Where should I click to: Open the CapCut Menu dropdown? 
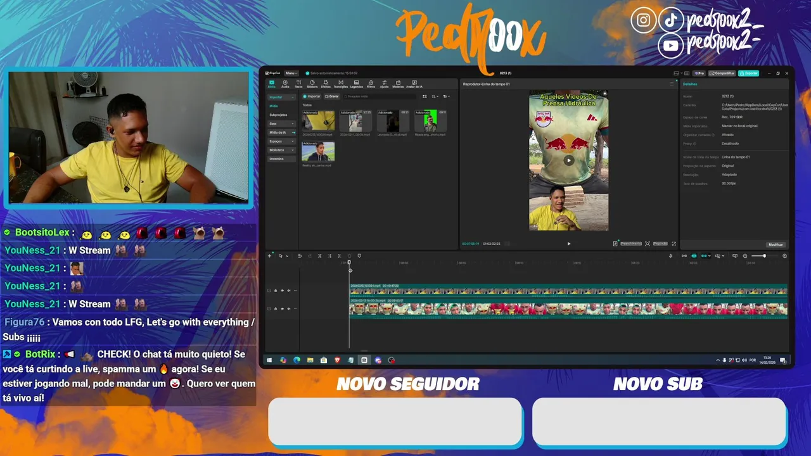tap(291, 73)
